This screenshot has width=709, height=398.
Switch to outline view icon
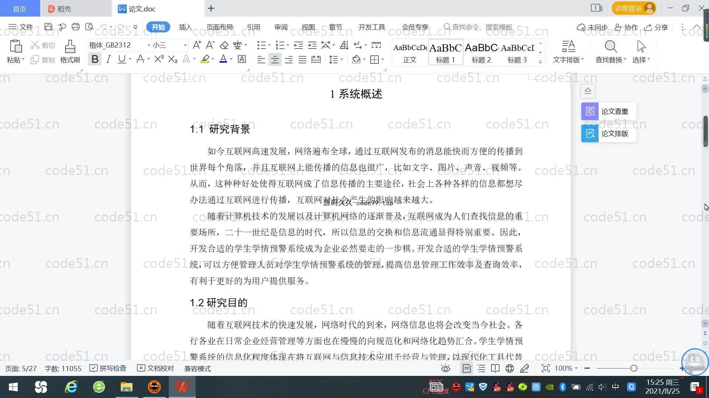click(x=481, y=368)
